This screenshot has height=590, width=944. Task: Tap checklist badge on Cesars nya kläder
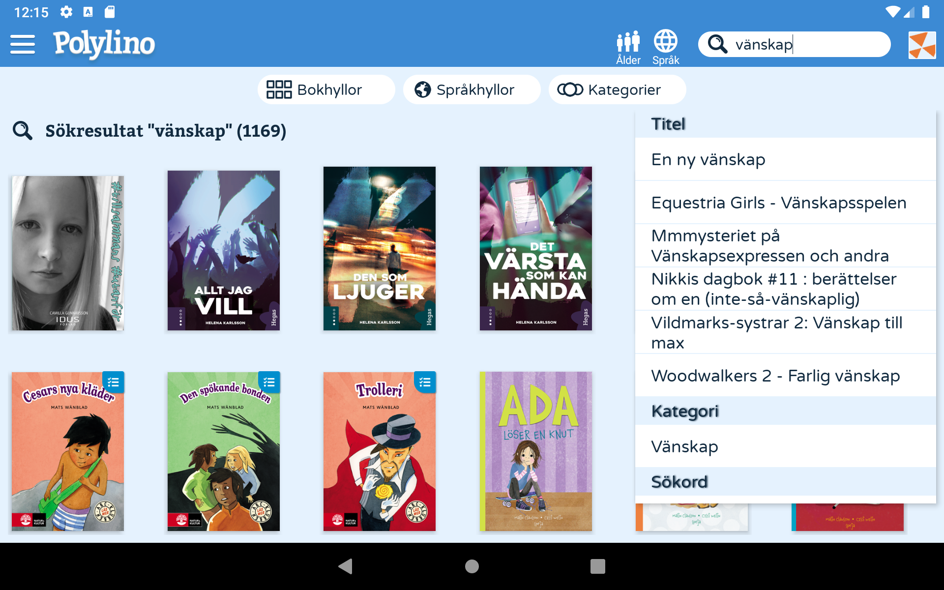pyautogui.click(x=113, y=383)
